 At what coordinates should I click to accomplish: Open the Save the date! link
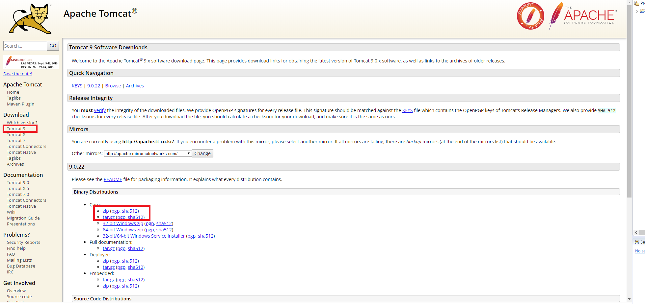tap(18, 74)
